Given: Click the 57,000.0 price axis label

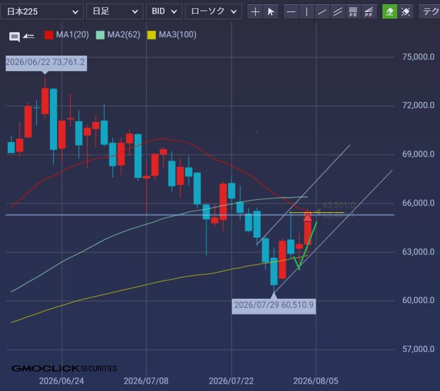Looking at the screenshot, I should (418, 349).
